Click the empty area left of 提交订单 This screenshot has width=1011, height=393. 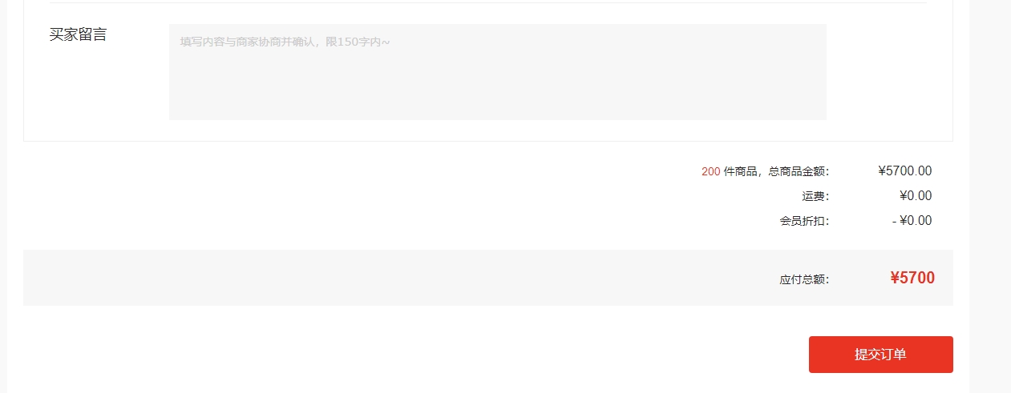(x=415, y=355)
